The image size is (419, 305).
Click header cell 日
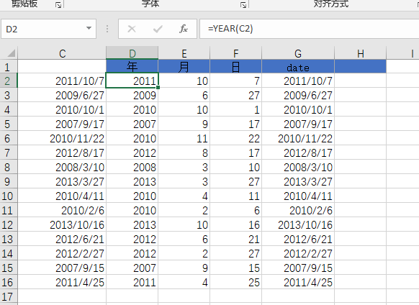pos(235,66)
